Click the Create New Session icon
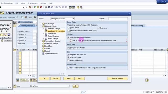Viewport: 168px width, 94px height. click(x=70, y=7)
